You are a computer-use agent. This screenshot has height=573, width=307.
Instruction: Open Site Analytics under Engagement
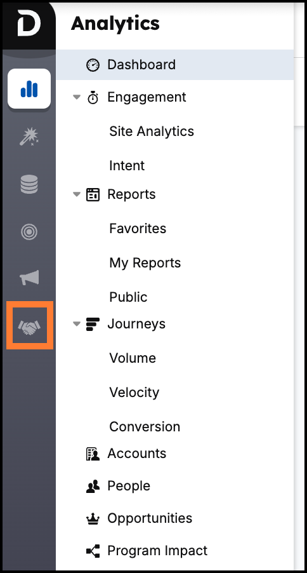click(x=152, y=131)
